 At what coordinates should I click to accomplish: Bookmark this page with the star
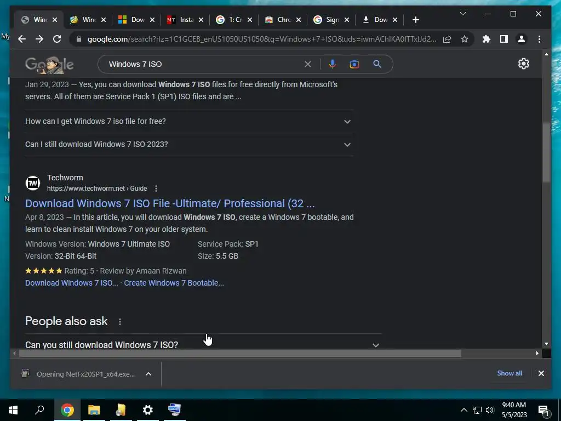[465, 39]
